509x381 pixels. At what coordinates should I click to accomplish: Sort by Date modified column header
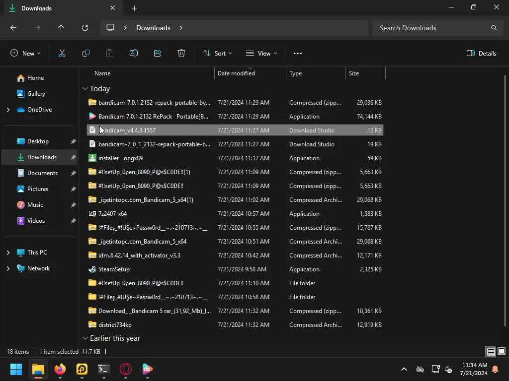[x=250, y=73]
